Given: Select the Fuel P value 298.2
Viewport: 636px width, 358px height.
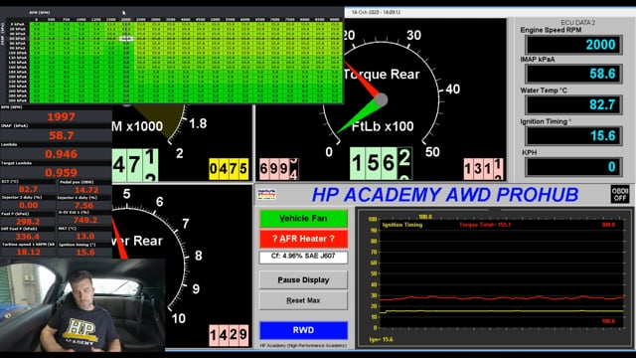Looking at the screenshot, I should [28, 221].
